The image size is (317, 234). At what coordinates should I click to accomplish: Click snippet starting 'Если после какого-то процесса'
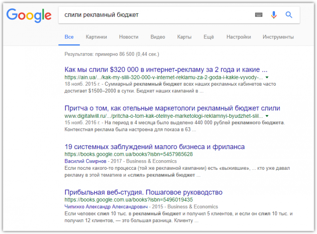177,171
